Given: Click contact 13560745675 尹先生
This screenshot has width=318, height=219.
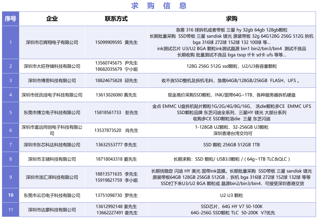Looking at the screenshot, I should point(116,63).
